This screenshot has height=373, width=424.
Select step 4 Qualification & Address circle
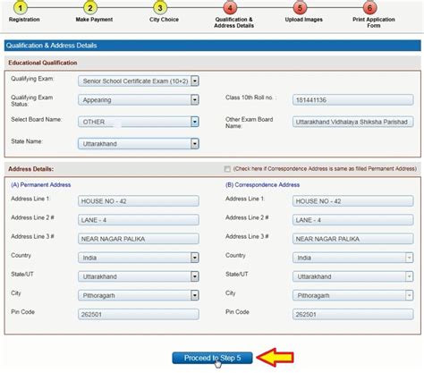(x=230, y=7)
